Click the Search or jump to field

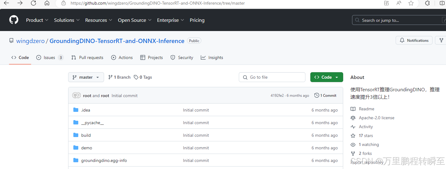399,20
